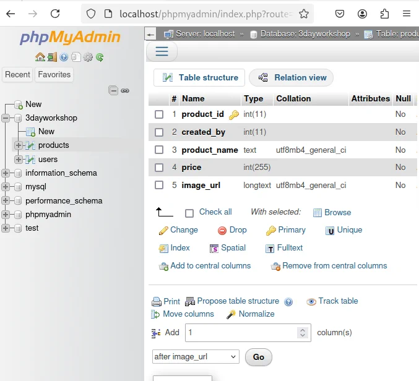
Task: Open the page hamburger menu button
Action: [162, 51]
